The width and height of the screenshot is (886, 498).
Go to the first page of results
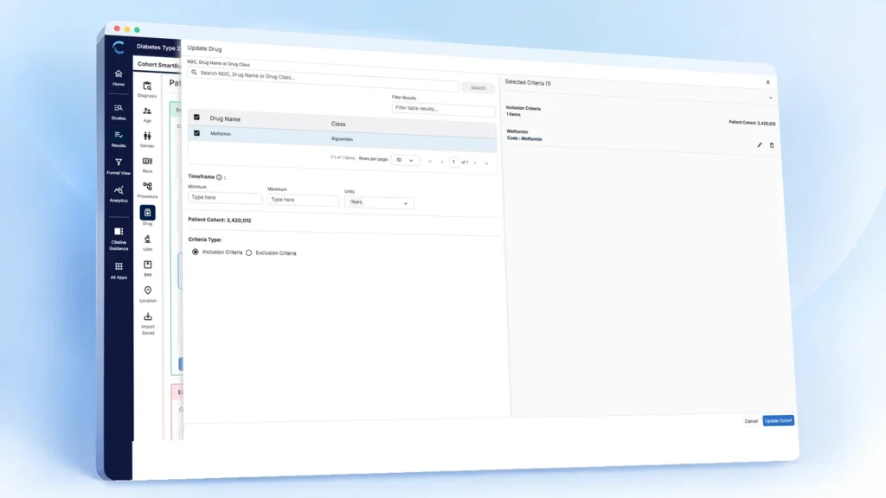(430, 162)
